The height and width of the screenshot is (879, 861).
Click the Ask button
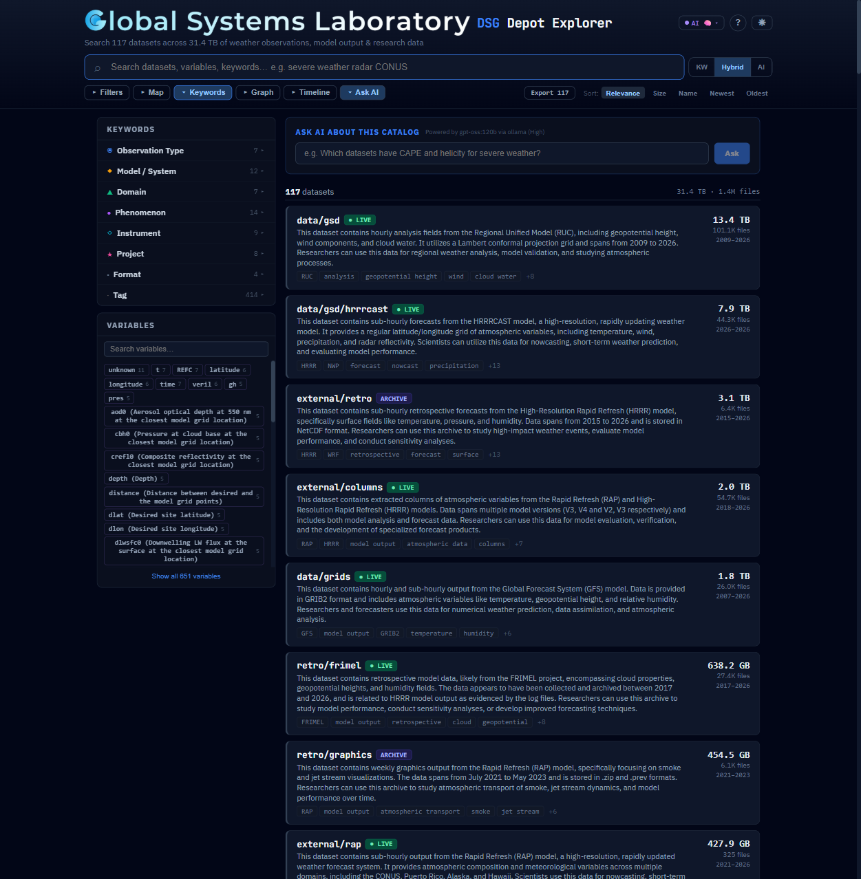coord(732,153)
